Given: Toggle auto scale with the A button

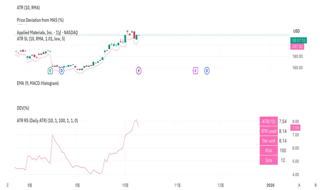Looking at the screenshot, I should coord(299,185).
